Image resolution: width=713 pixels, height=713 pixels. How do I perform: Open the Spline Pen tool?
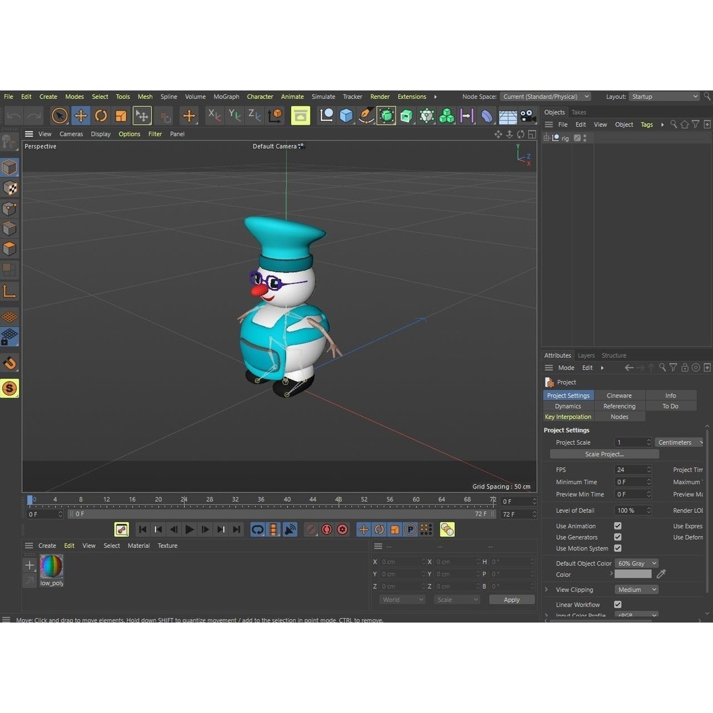click(367, 116)
